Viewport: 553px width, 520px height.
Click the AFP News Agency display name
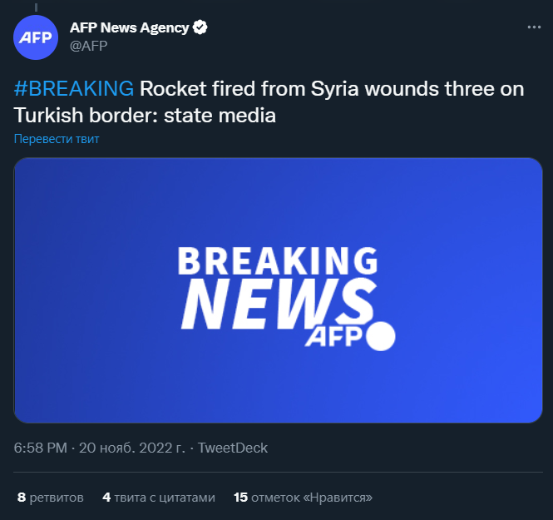tap(129, 27)
